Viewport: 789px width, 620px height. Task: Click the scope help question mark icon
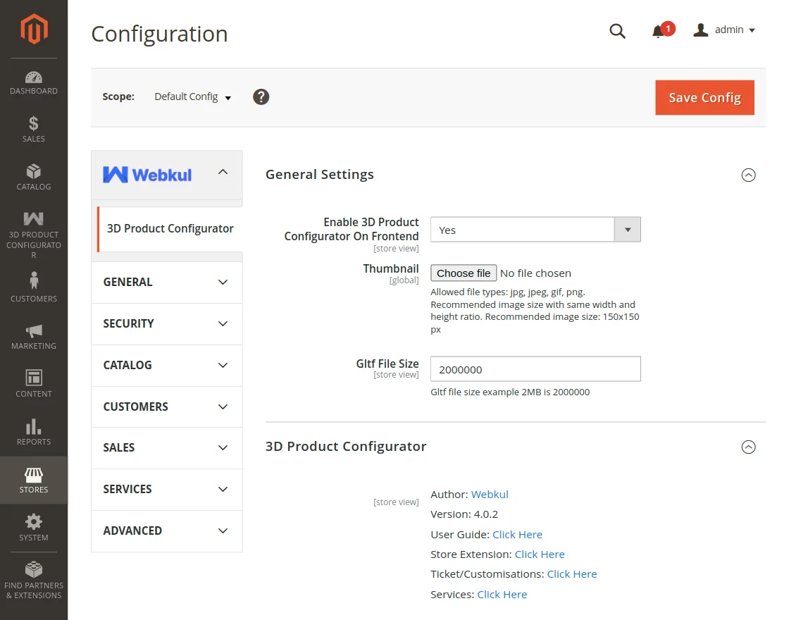click(x=261, y=97)
